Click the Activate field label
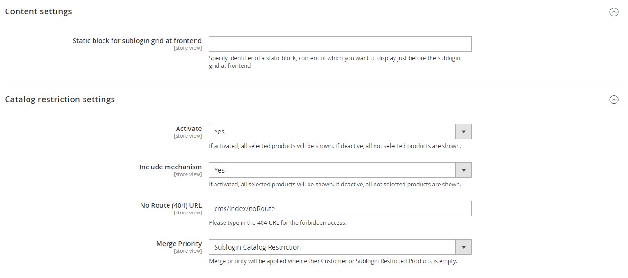 click(x=189, y=129)
